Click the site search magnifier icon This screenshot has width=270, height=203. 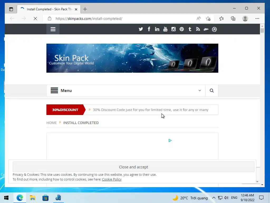click(212, 90)
